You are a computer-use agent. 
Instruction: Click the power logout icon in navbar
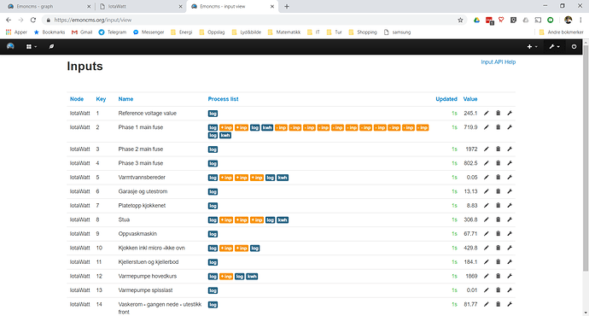coord(574,47)
